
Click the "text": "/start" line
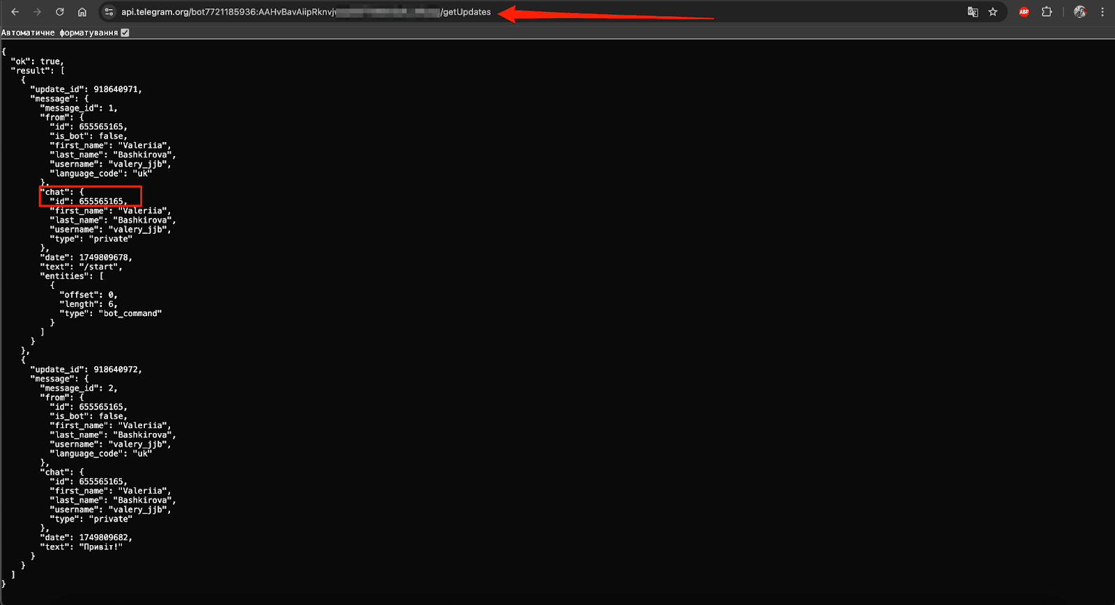click(81, 267)
